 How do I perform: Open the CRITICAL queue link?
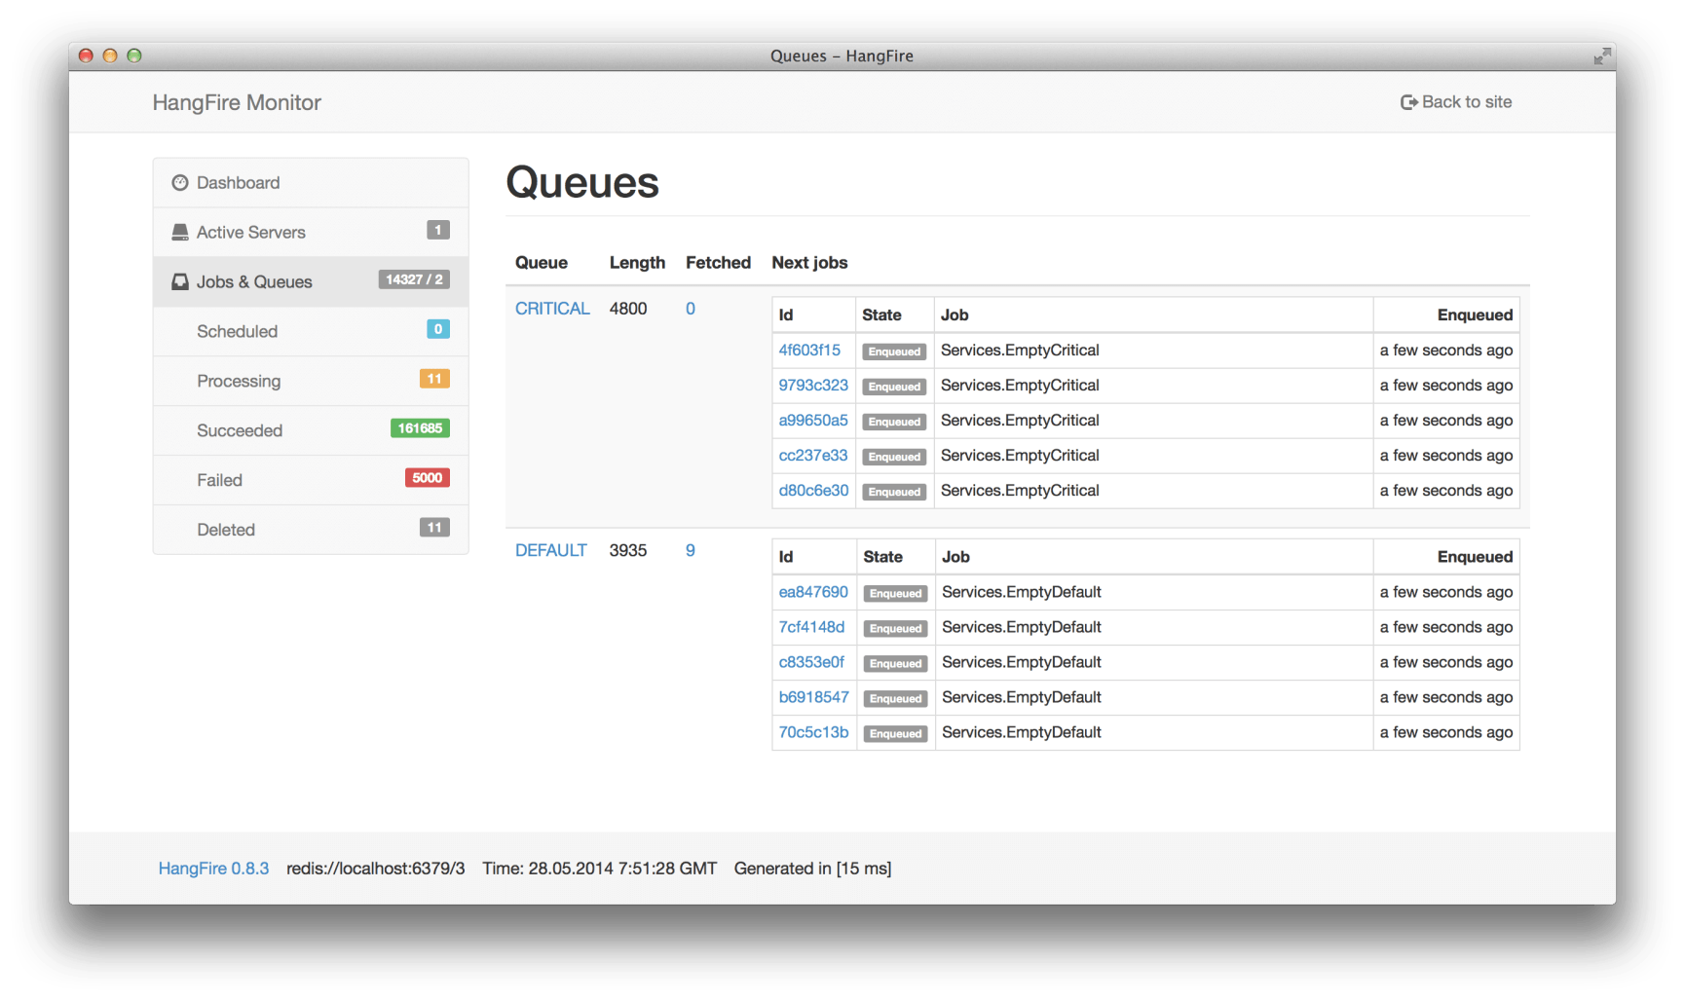[x=552, y=309]
